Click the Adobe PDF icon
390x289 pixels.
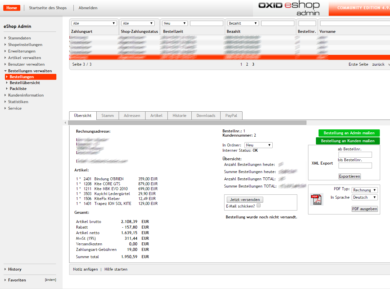(317, 199)
